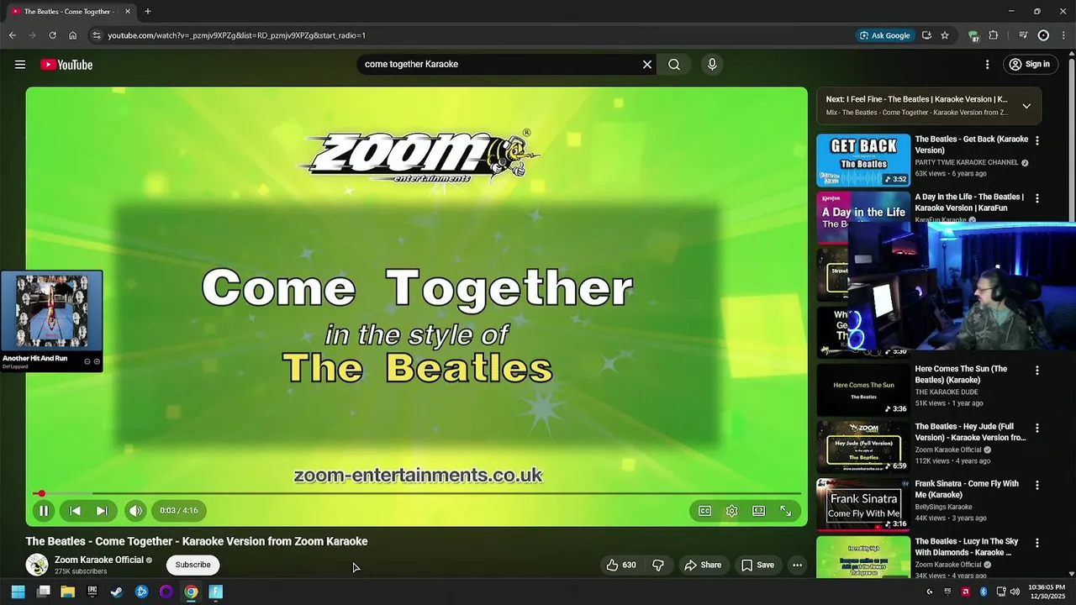1076x605 pixels.
Task: Open File Explorer from the taskbar
Action: click(x=67, y=592)
